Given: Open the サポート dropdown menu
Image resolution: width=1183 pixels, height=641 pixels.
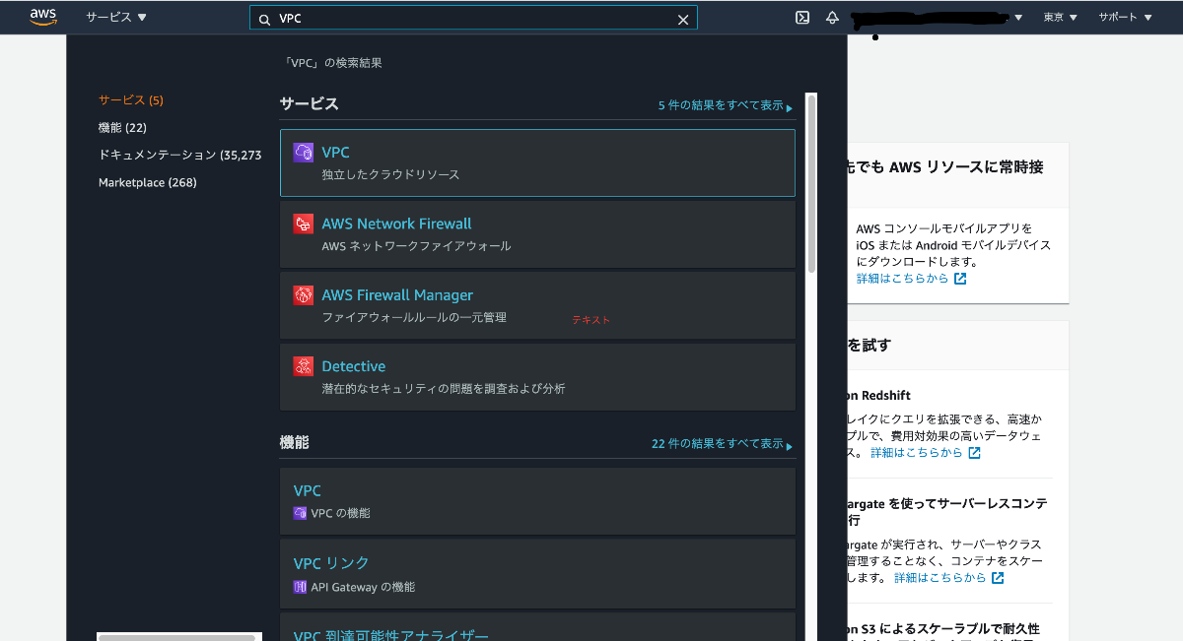Looking at the screenshot, I should pyautogui.click(x=1125, y=17).
